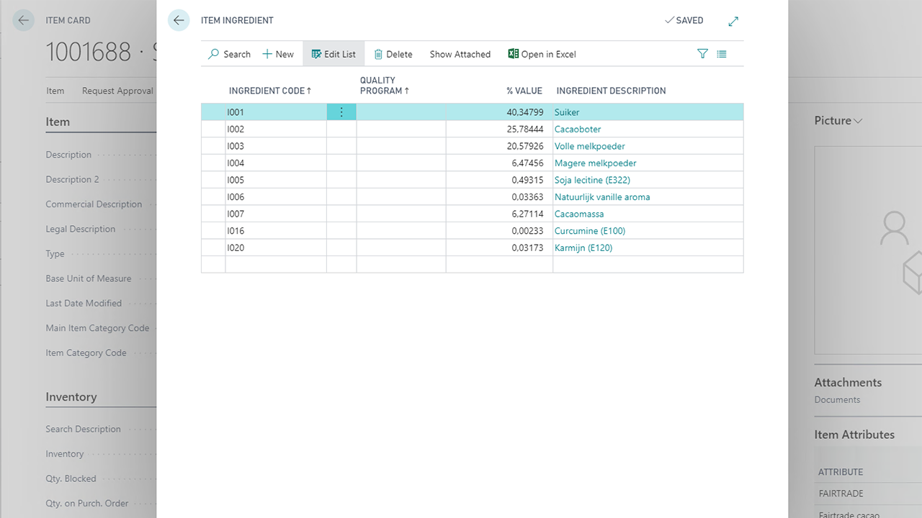Open Request Approval menu on Item Card
Viewport: 922px width, 518px height.
click(117, 91)
